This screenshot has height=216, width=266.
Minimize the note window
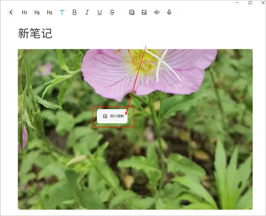tap(237, 3)
